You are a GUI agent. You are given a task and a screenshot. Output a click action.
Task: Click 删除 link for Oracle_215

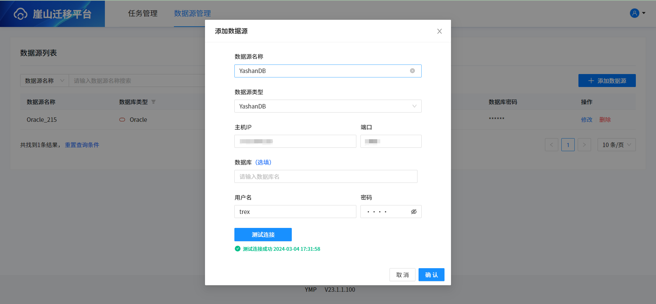coord(605,119)
